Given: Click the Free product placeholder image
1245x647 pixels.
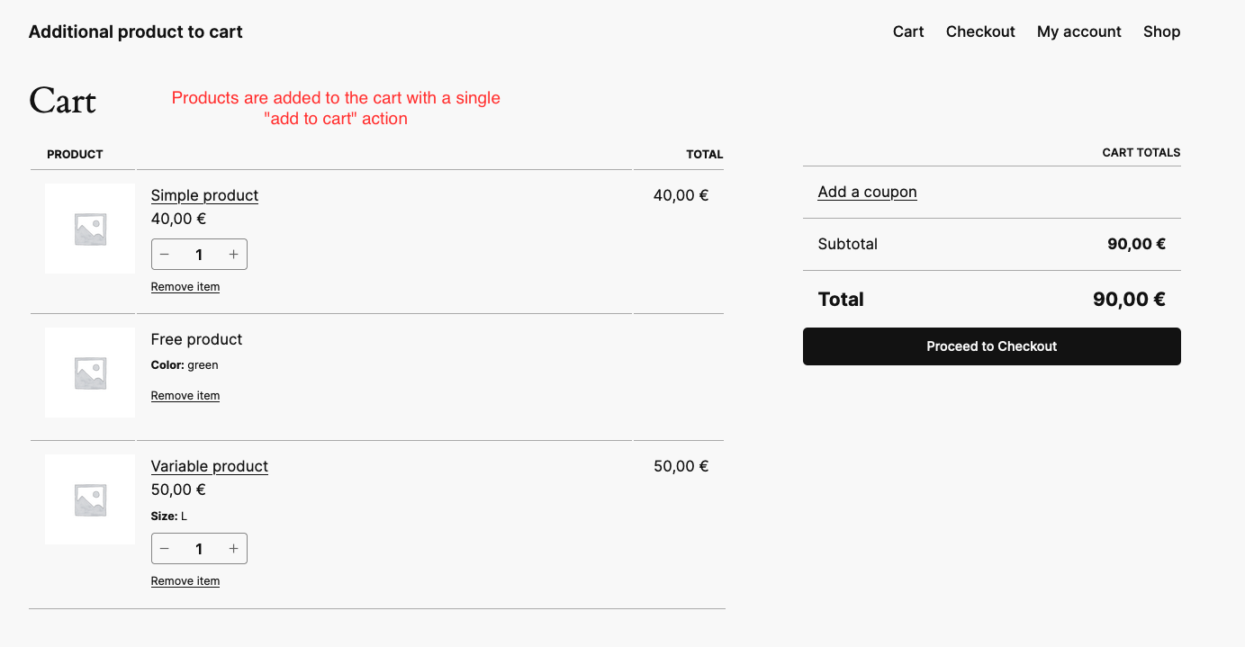Looking at the screenshot, I should [x=90, y=373].
